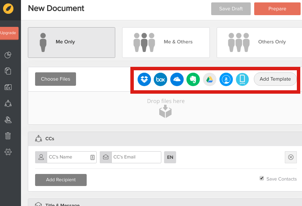Screen dimensions: 302x206
Task: Click the address book icon in CC's Name
Action: pos(93,157)
